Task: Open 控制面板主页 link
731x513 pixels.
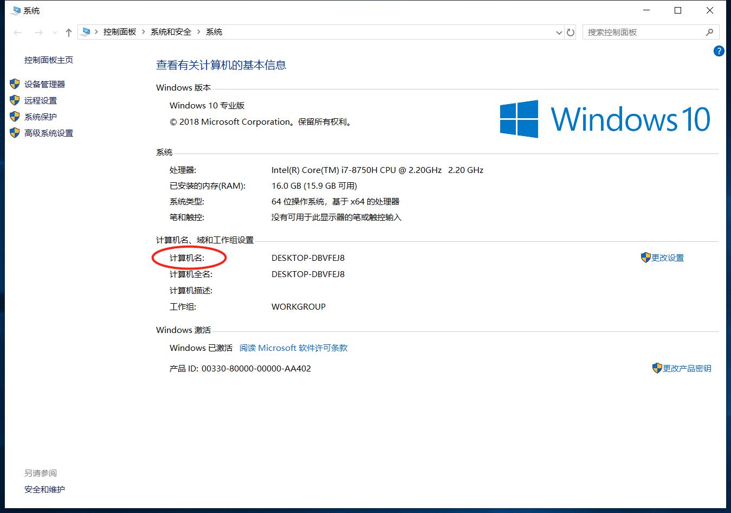Action: click(49, 60)
